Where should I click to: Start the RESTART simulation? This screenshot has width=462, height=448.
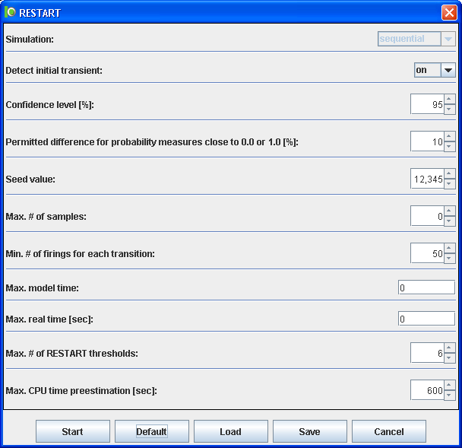click(73, 431)
